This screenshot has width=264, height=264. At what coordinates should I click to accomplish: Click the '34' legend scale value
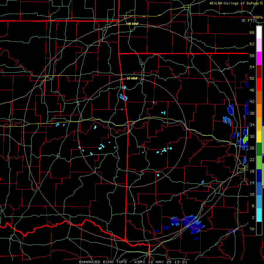coord(252,125)
